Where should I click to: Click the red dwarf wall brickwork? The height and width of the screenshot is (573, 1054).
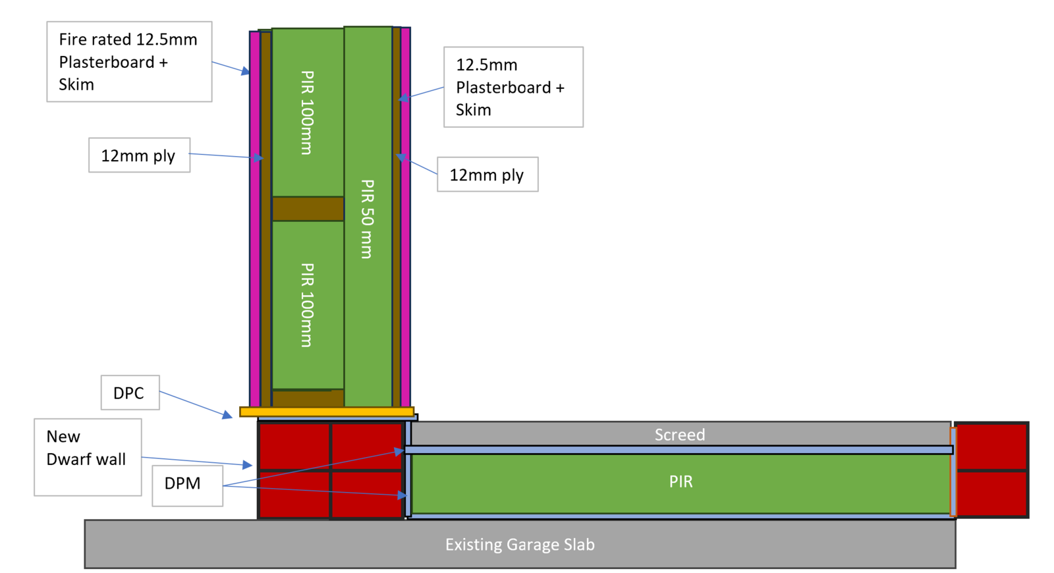pyautogui.click(x=330, y=470)
